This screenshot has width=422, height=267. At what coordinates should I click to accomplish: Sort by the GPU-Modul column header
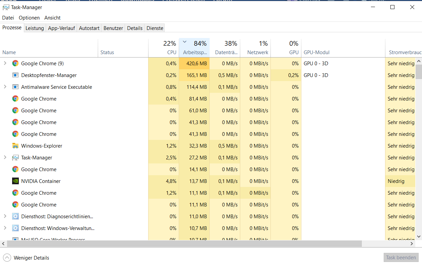coord(343,48)
